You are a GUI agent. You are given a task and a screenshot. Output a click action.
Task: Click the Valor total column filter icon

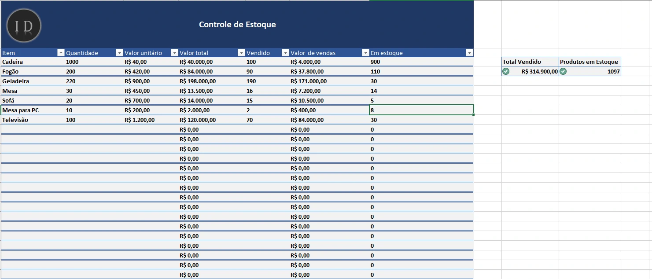click(241, 53)
